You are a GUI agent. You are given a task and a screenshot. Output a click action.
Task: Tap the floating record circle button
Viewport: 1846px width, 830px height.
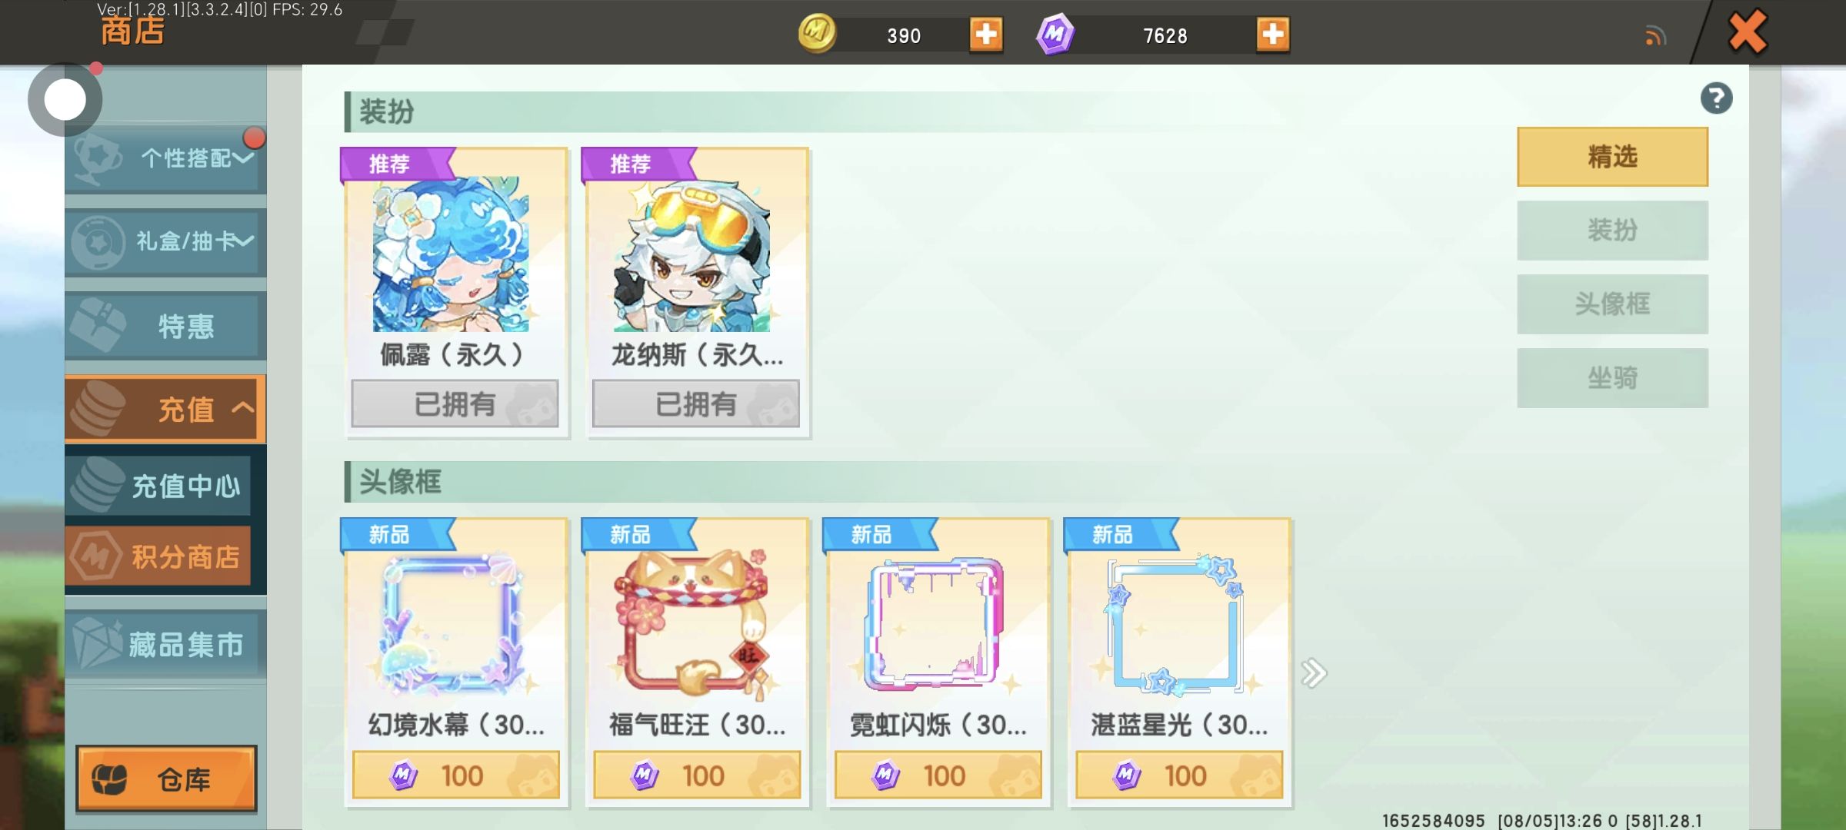tap(65, 99)
